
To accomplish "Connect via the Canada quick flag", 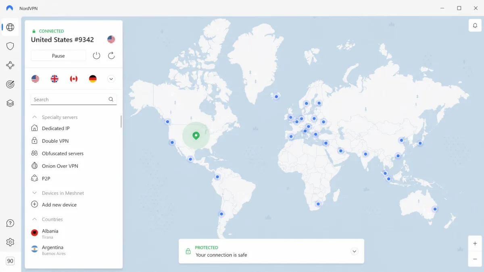I will (73, 79).
